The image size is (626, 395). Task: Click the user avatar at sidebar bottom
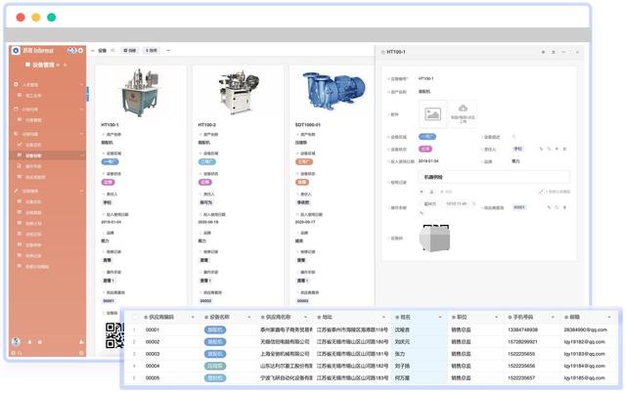[16, 341]
